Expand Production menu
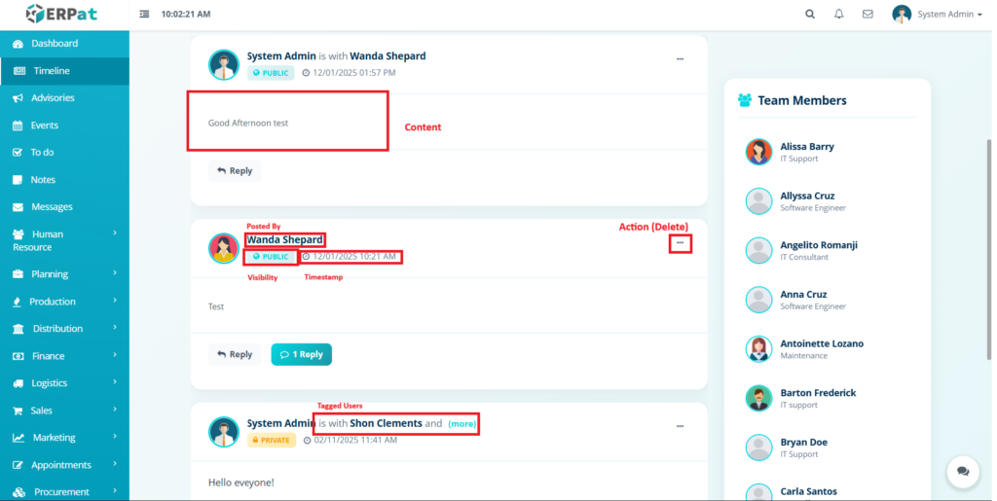Viewport: 997px width, 501px height. click(64, 302)
